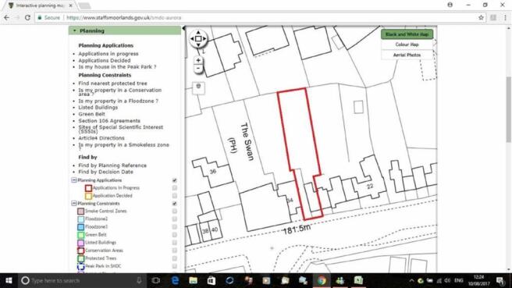Click the extension icon beside the bookmark star
The width and height of the screenshot is (512, 288).
pos(493,18)
